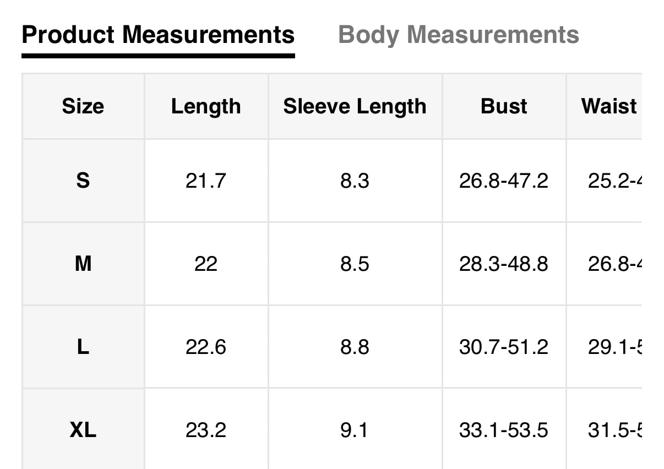This screenshot has height=469, width=664.
Task: Click the 21.7 length cell
Action: 206,181
